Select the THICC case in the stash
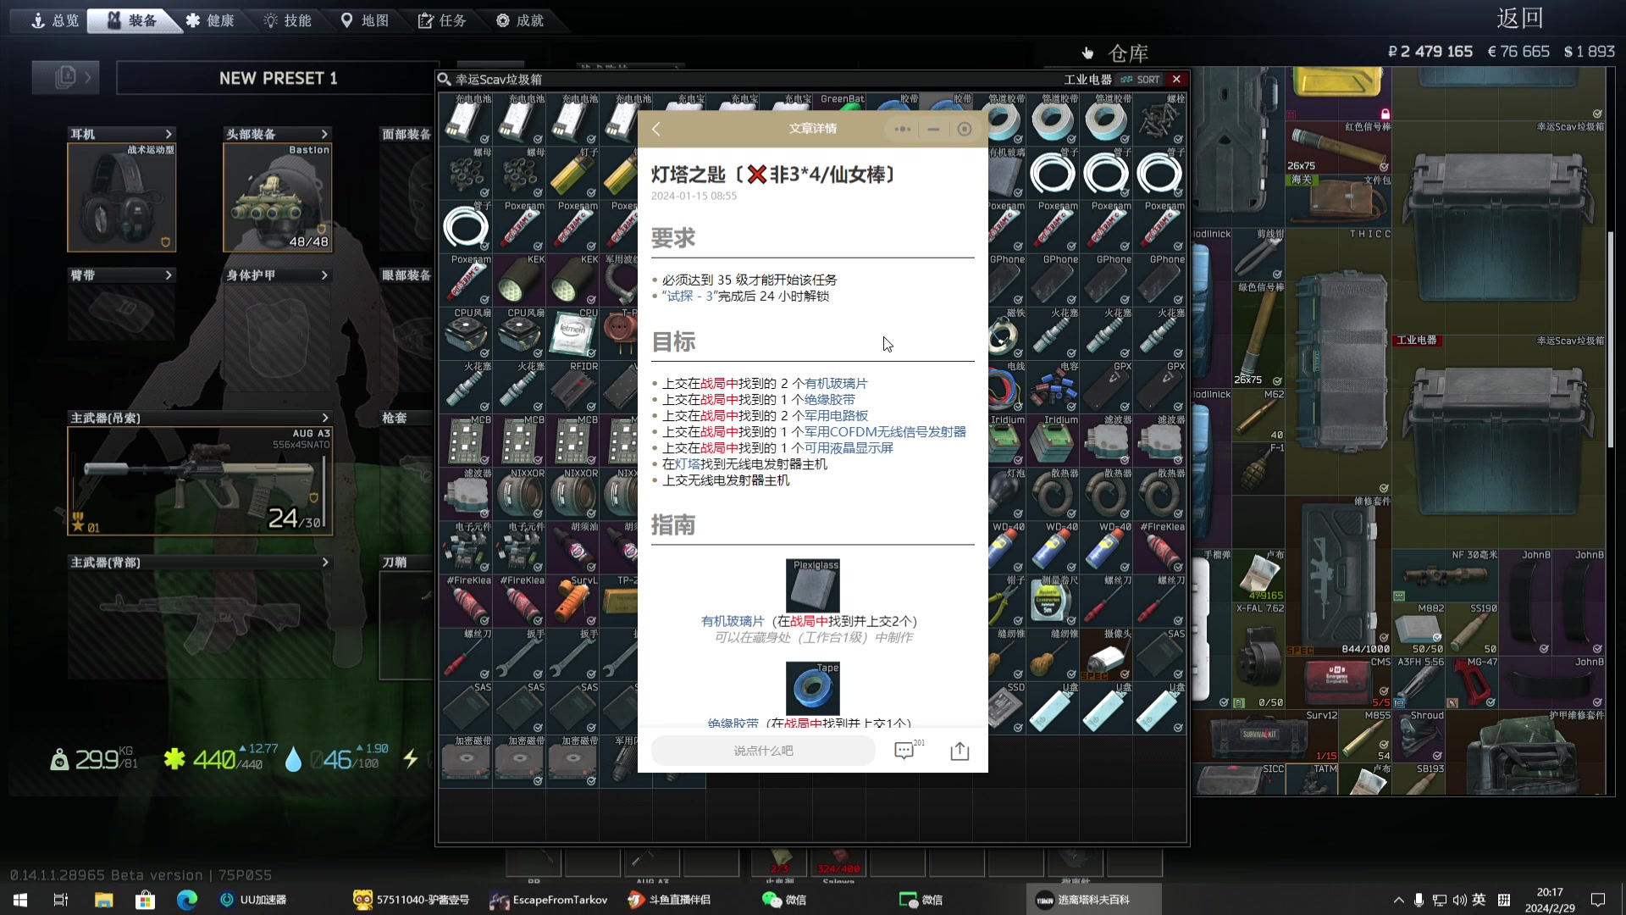The image size is (1626, 915). tap(1338, 360)
